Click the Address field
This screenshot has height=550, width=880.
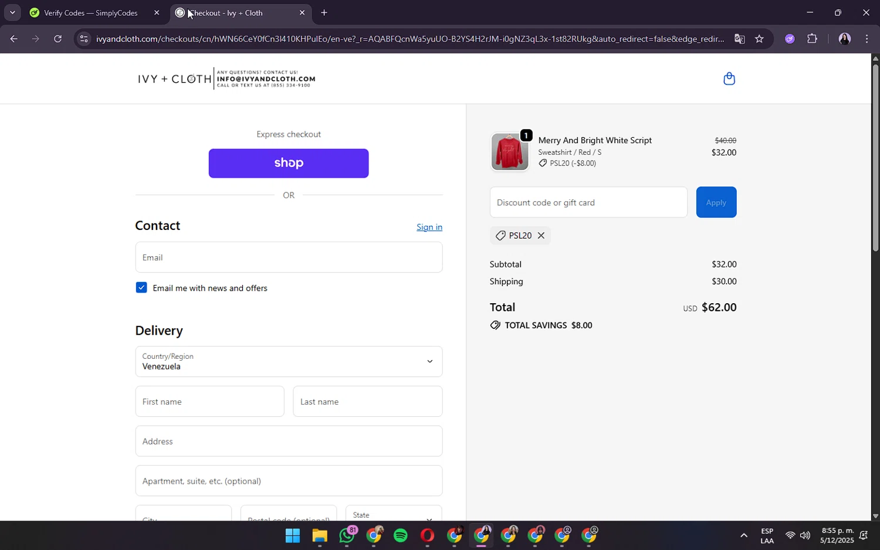click(289, 442)
